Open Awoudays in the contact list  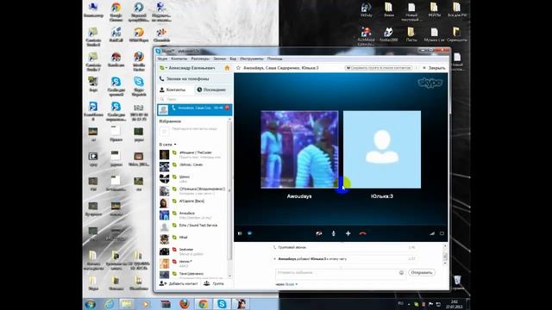[193, 214]
